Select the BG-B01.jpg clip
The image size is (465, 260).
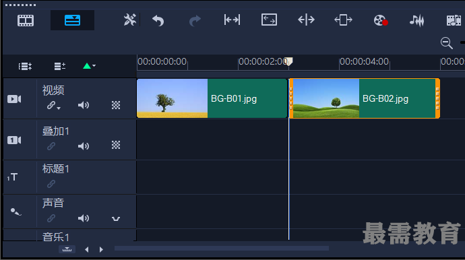[212, 98]
